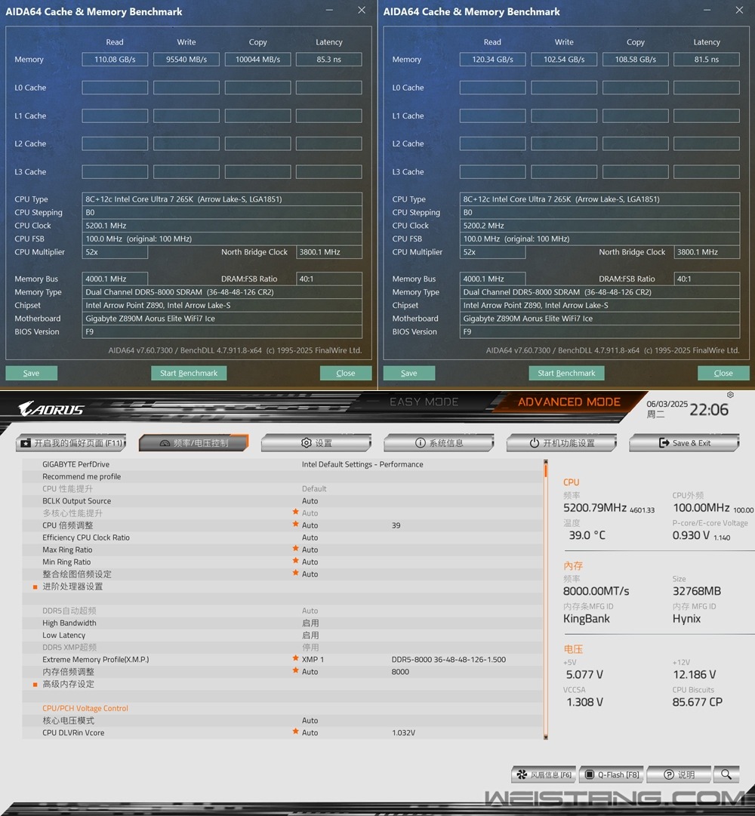
Task: Open the magnifier search button in BIOS
Action: click(726, 774)
